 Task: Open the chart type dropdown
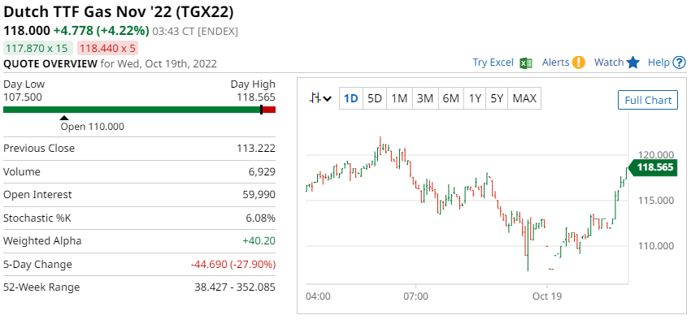[328, 98]
